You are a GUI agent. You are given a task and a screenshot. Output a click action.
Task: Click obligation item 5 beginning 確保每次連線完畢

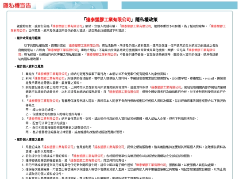(126, 171)
